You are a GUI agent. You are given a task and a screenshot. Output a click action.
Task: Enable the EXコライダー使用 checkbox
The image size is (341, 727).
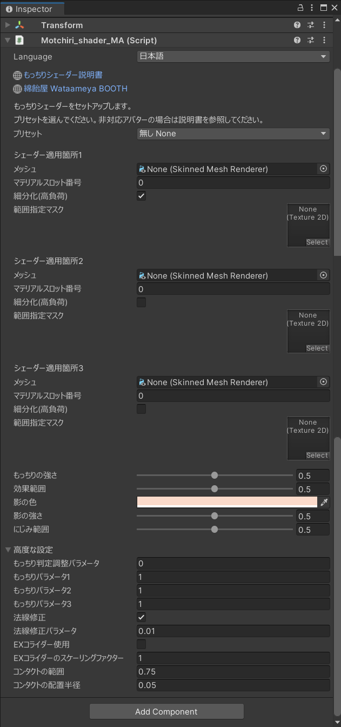(x=142, y=644)
